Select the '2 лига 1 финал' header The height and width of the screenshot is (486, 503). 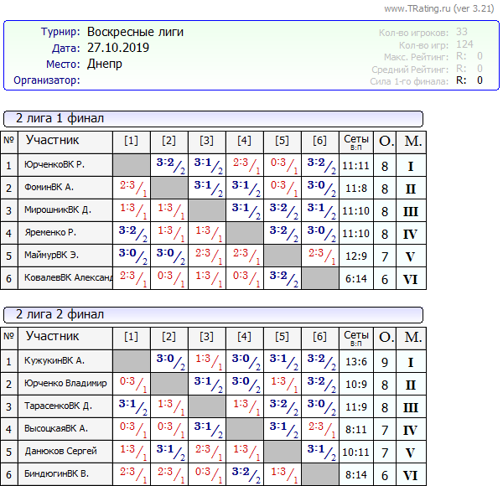(60, 118)
